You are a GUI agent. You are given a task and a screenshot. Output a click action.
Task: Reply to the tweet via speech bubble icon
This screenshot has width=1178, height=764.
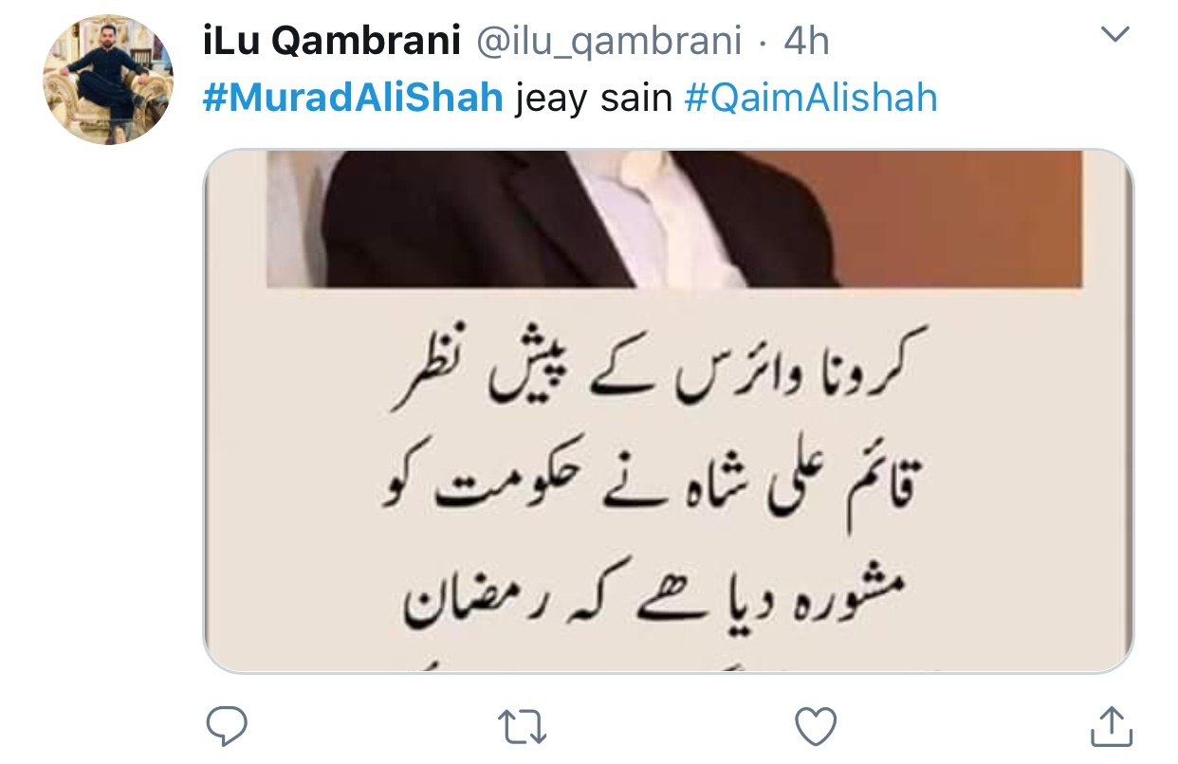pyautogui.click(x=227, y=727)
